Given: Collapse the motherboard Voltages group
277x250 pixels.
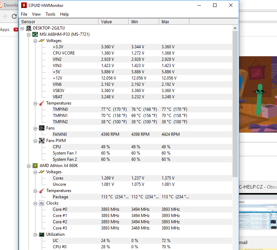Looking at the screenshot, I should 35,41.
